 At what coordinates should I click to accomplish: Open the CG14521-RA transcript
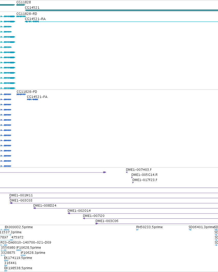click(x=121, y=22)
